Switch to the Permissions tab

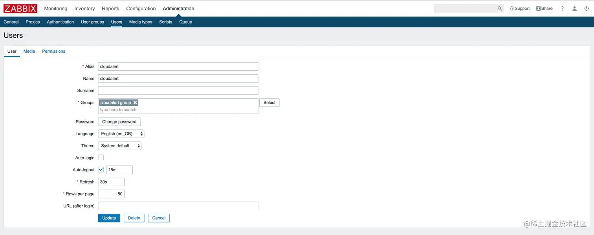coord(53,51)
